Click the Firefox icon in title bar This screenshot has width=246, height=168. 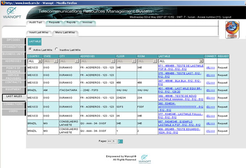coord(3,3)
